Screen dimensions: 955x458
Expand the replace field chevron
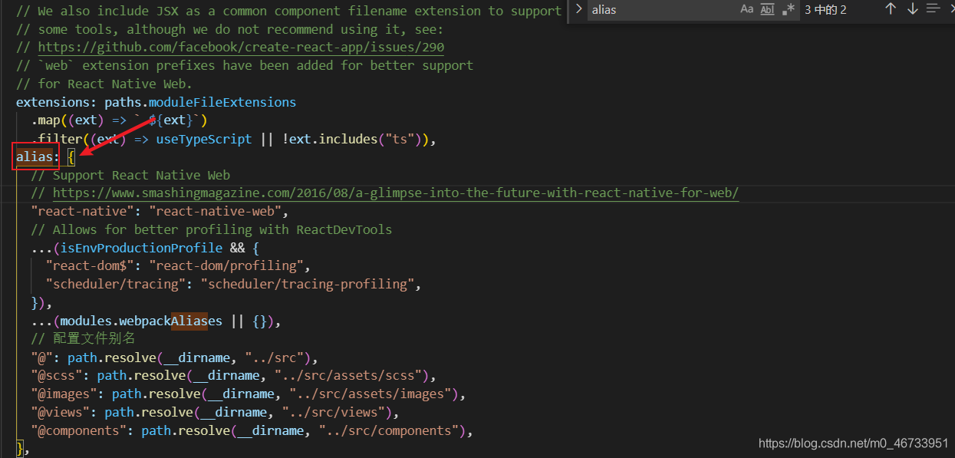(x=579, y=9)
